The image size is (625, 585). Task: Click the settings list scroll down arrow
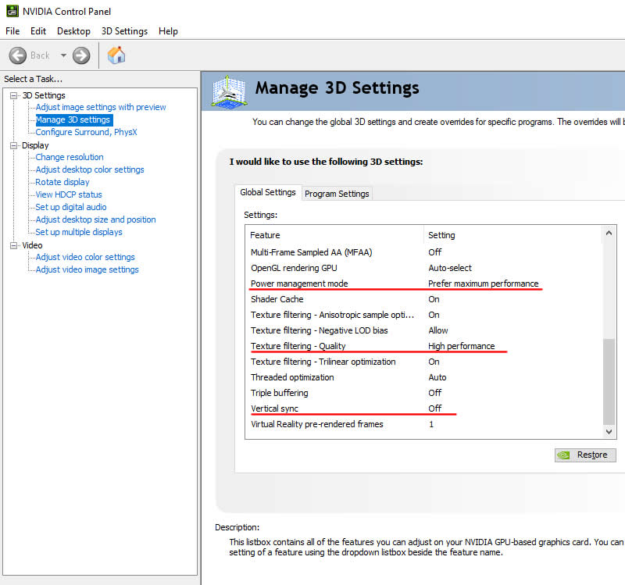coord(609,432)
